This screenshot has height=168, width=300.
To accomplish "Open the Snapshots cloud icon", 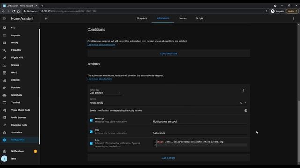I will pos(4,95).
